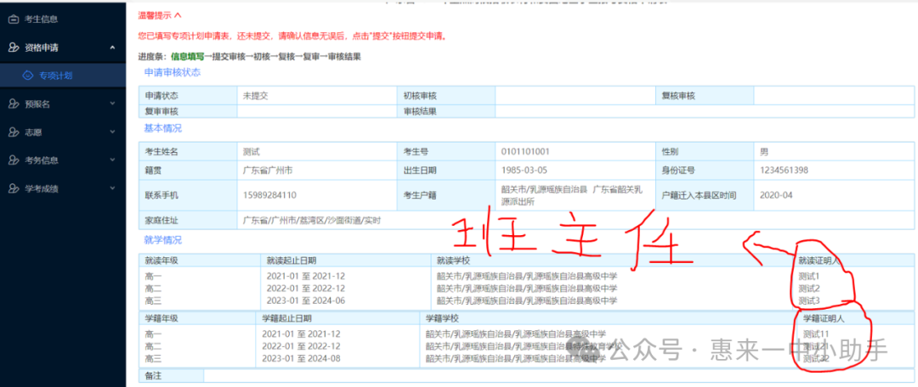Collapse the 资格申请 menu chevron
The image size is (918, 387).
click(x=112, y=48)
